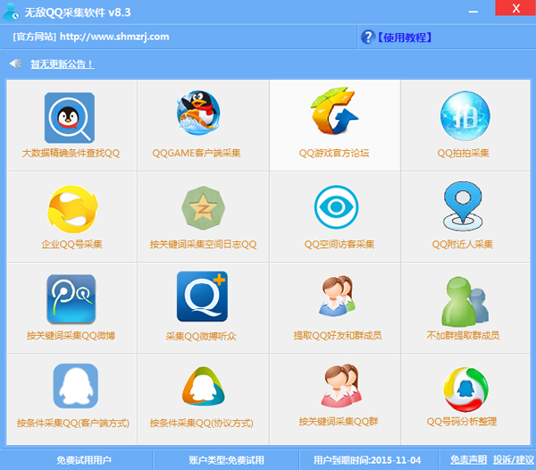Click 免费试用用户 in the status bar
Image resolution: width=536 pixels, height=470 pixels.
84,460
